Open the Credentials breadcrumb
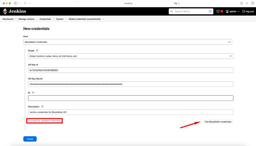 [x=45, y=19]
